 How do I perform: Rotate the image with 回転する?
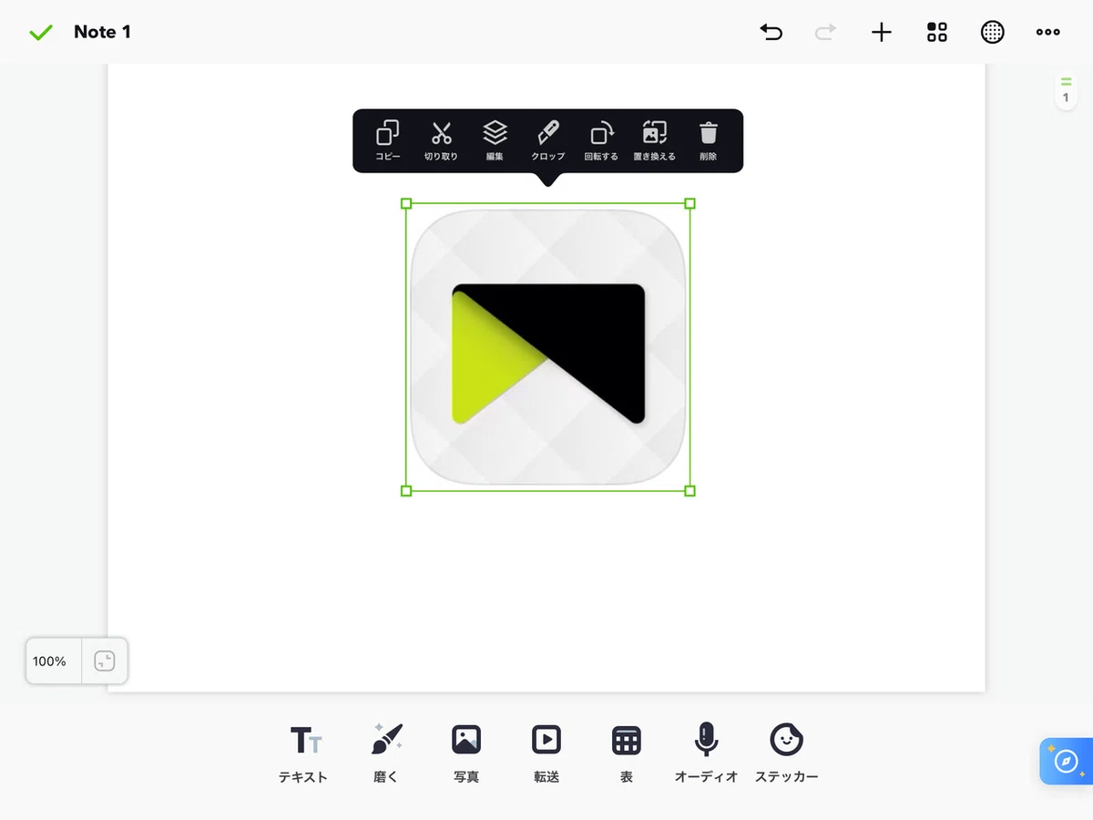[x=601, y=140]
